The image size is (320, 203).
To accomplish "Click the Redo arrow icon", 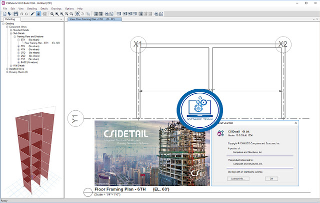I will pyautogui.click(x=26, y=14).
